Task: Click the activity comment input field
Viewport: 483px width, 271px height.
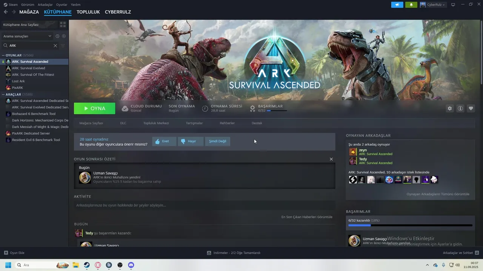Action: (x=205, y=205)
